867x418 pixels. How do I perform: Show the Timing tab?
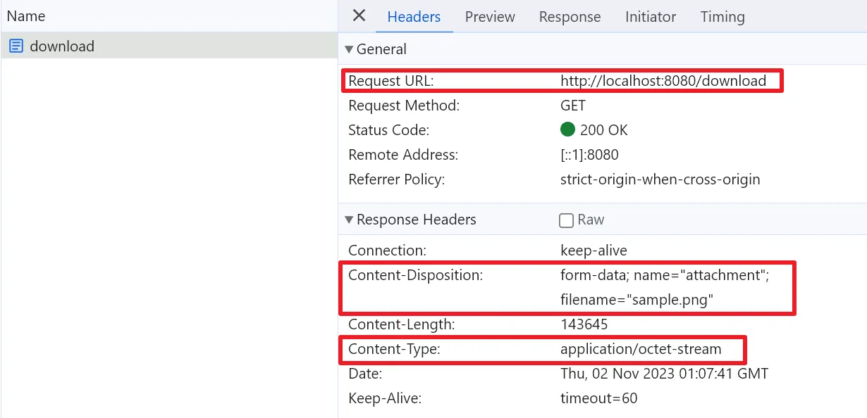[722, 17]
